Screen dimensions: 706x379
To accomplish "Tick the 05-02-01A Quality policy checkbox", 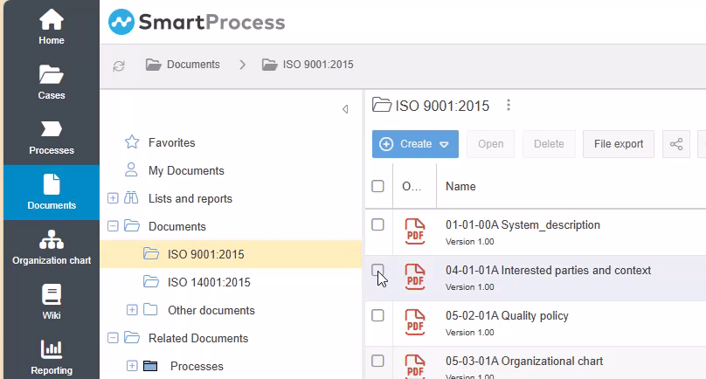I will pos(377,316).
